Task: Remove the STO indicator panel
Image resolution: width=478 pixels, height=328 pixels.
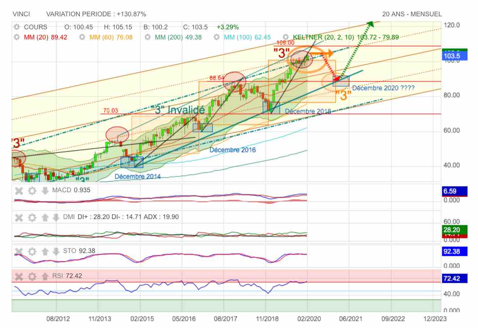Action: 19,251
